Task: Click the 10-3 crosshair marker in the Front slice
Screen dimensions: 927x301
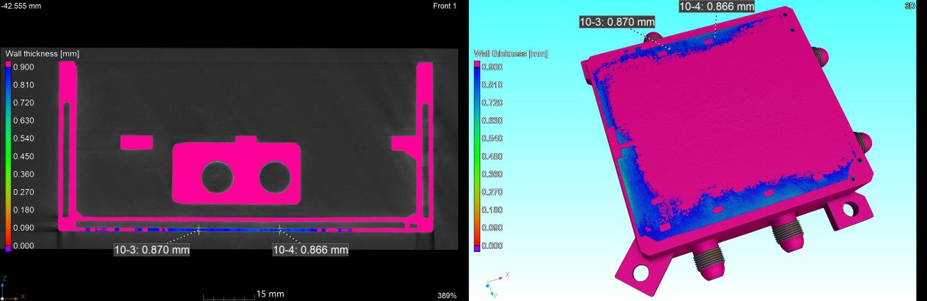Action: pyautogui.click(x=198, y=229)
